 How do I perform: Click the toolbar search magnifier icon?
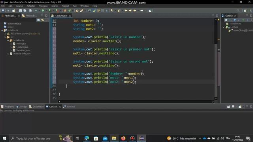(x=238, y=11)
